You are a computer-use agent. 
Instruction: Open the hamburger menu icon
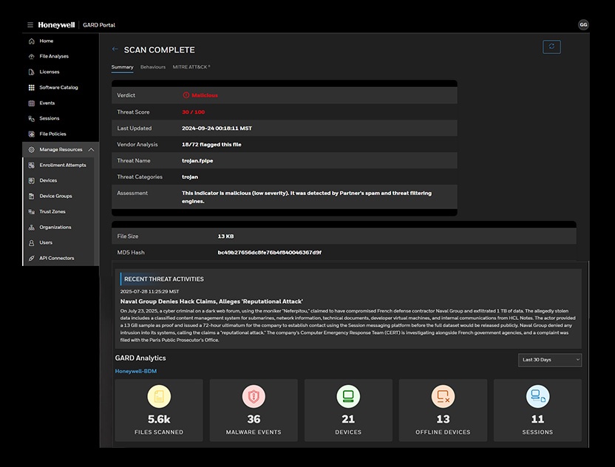[30, 24]
